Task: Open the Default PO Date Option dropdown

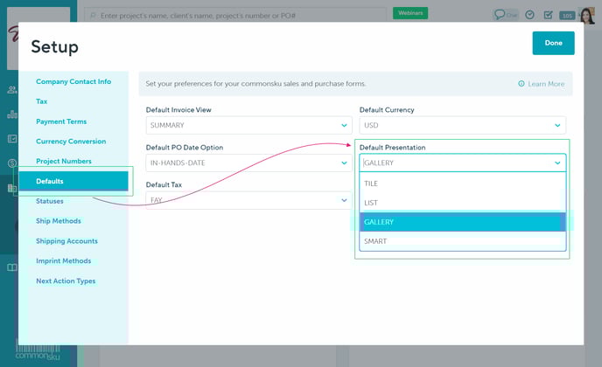Action: coord(248,163)
